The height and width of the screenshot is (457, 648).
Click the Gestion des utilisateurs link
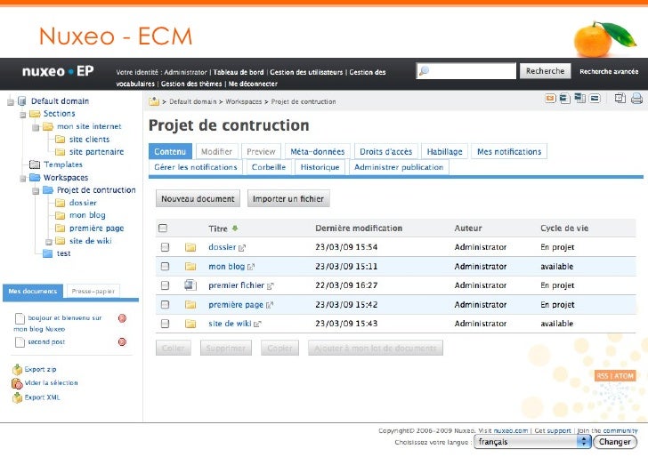pyautogui.click(x=306, y=72)
